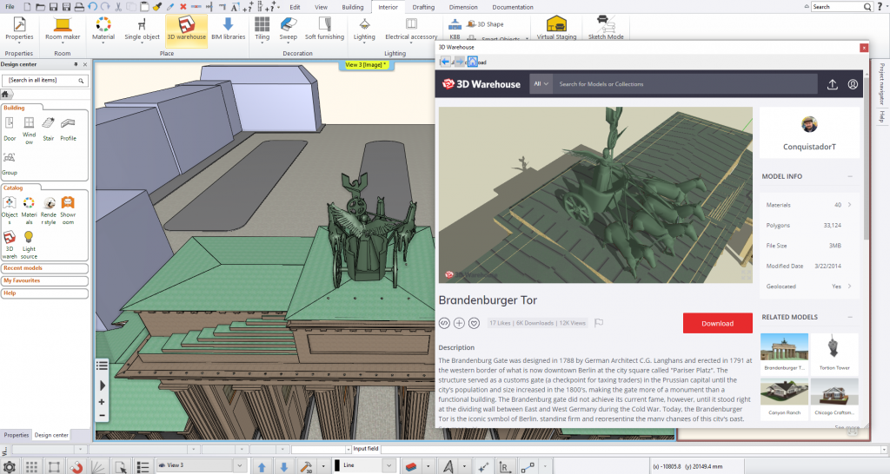Open BIM libraries
The height and width of the screenshot is (474, 890).
click(229, 29)
